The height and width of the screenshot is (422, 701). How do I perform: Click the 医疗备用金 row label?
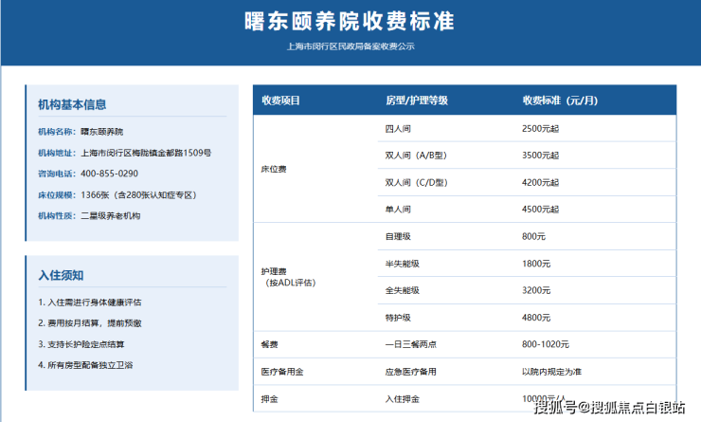[282, 372]
